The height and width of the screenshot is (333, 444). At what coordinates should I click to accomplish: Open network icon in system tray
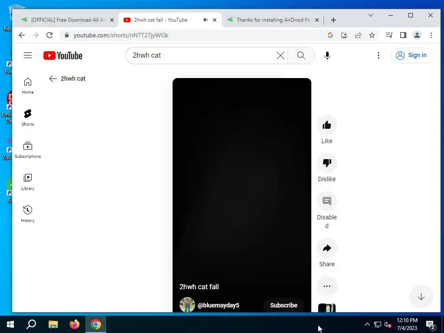(378, 324)
